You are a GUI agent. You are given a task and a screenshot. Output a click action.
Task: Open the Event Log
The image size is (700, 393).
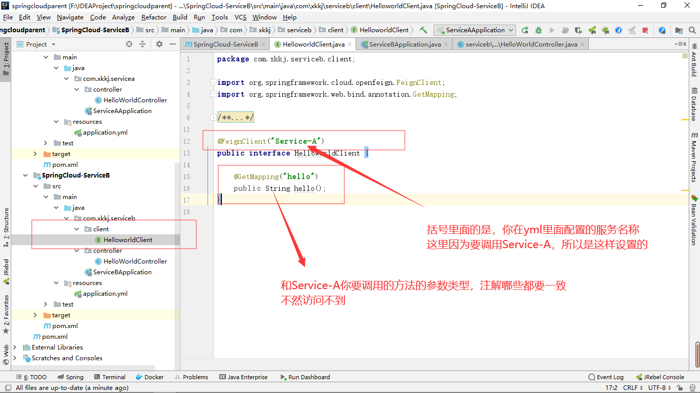click(606, 377)
